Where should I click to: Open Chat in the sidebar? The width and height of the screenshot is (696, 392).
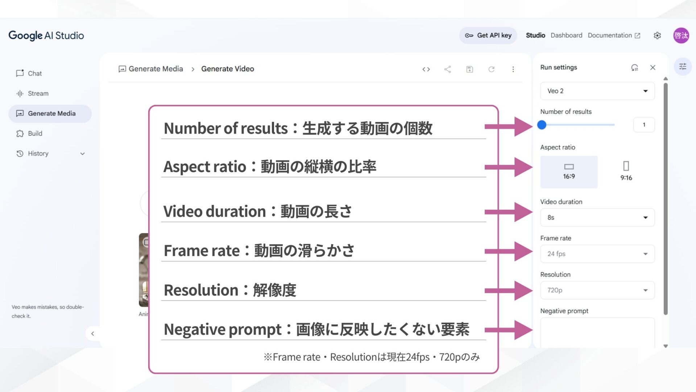(x=50, y=73)
